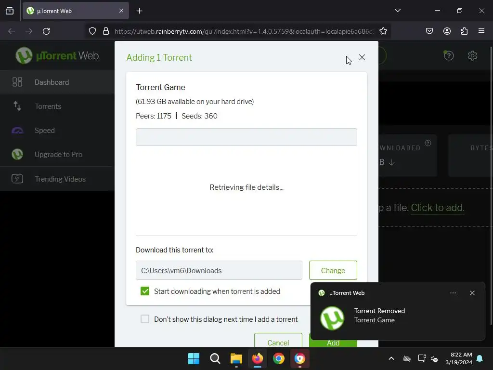Click the site padlock icon
Viewport: 493px width, 370px height.
(x=106, y=31)
